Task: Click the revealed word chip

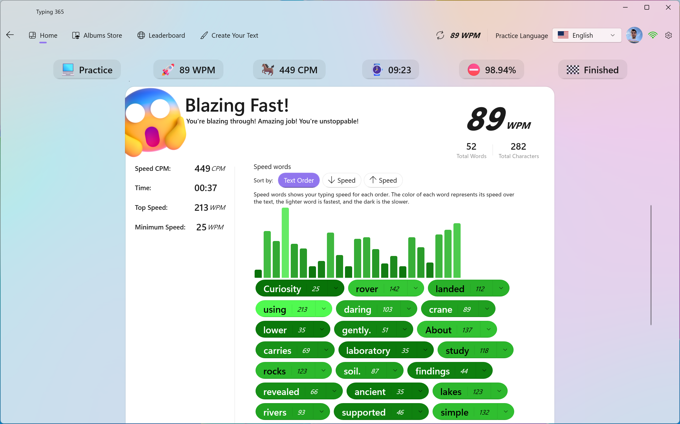Action: tap(299, 391)
